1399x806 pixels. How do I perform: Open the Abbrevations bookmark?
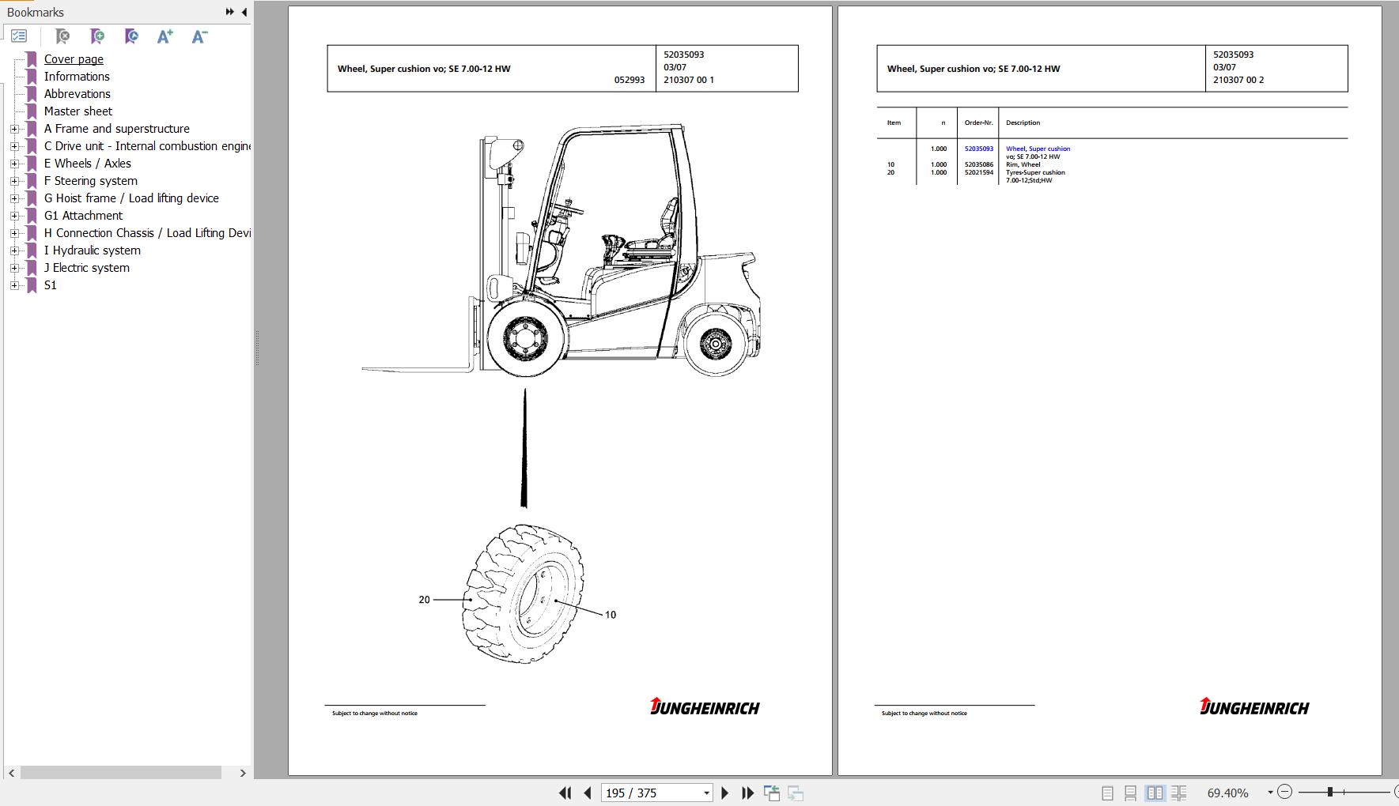click(78, 94)
